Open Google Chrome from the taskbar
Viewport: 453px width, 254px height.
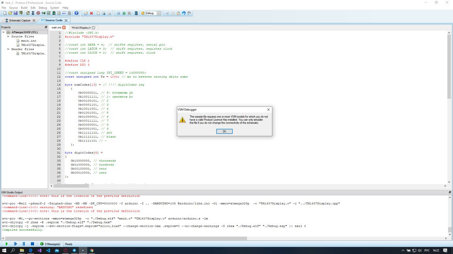(92, 250)
